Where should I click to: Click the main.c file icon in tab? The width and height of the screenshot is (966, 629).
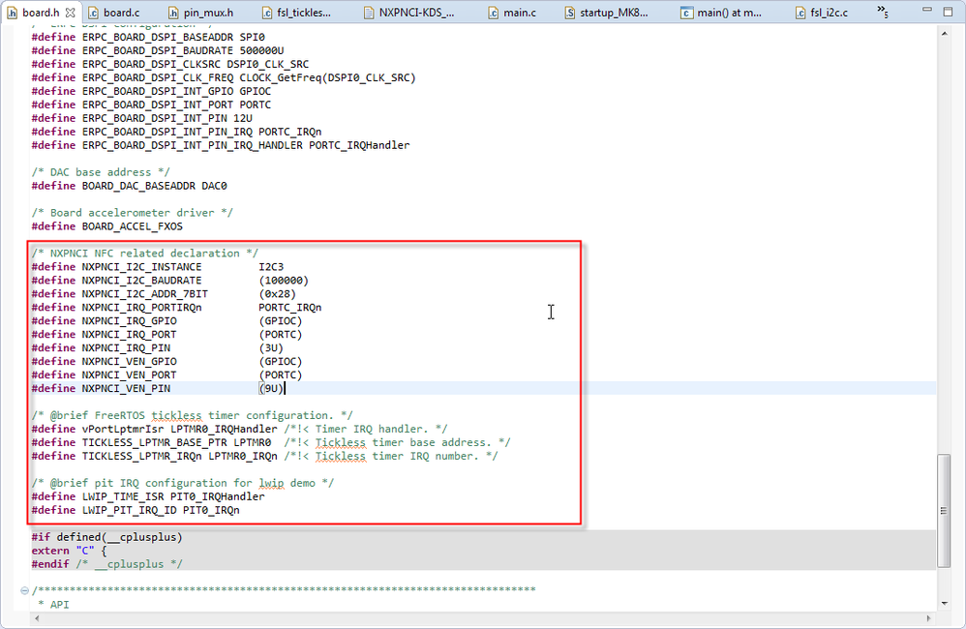pos(494,13)
